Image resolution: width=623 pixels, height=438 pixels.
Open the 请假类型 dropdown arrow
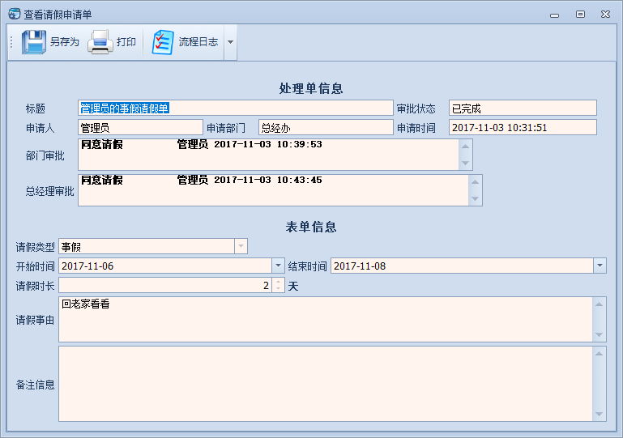[241, 246]
